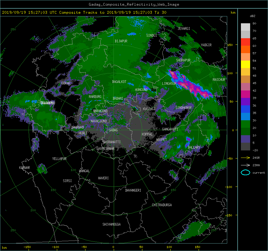
Task: Click the SIRSI city label
Action: point(67,181)
